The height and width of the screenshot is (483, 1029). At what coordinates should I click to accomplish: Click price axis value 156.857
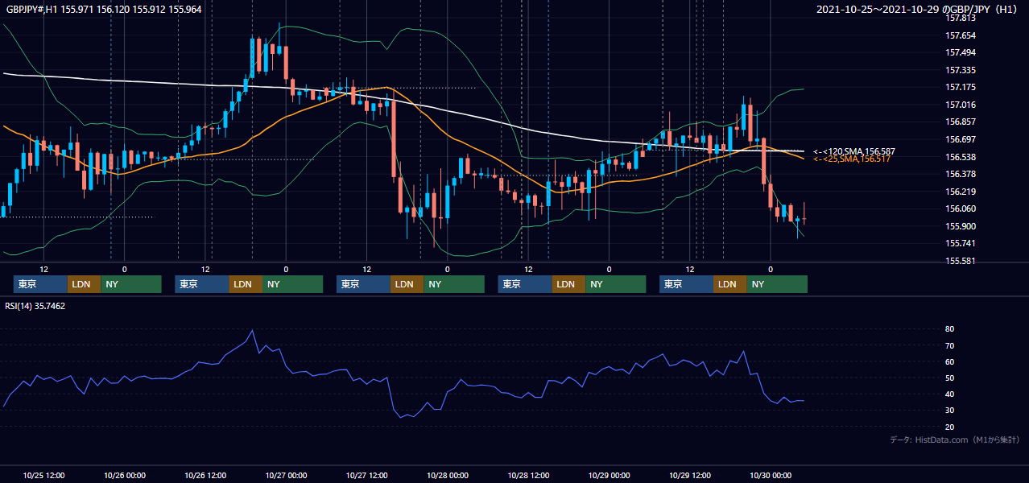961,122
